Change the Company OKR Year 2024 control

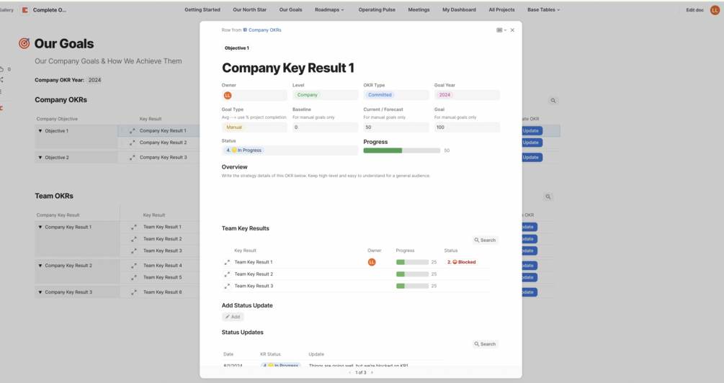click(94, 81)
